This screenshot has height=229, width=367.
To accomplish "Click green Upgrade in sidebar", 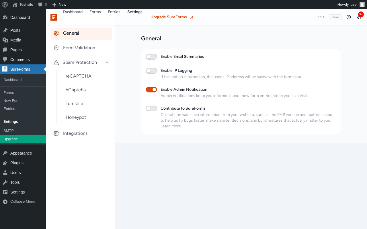I will pos(23,139).
